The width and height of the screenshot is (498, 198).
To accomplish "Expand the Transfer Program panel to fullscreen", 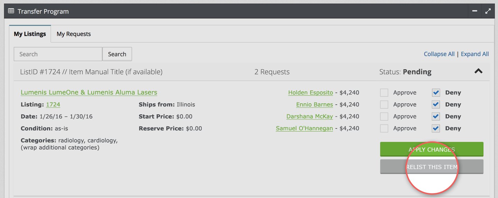I will 488,11.
